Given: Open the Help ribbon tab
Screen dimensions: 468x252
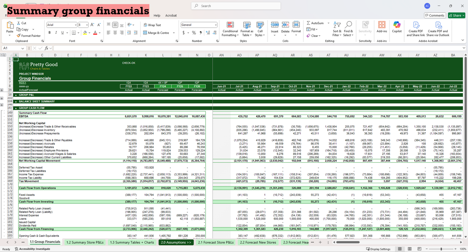Looking at the screenshot, I should pos(157,15).
